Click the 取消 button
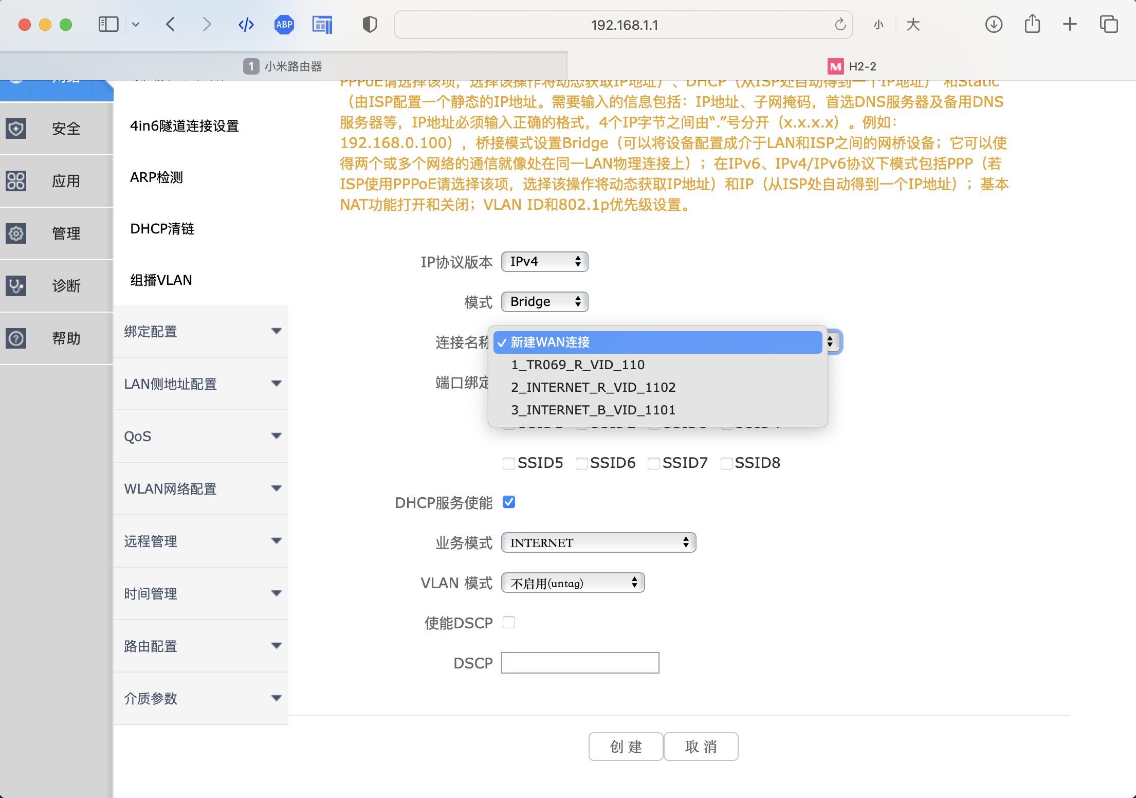The image size is (1136, 798). [701, 747]
